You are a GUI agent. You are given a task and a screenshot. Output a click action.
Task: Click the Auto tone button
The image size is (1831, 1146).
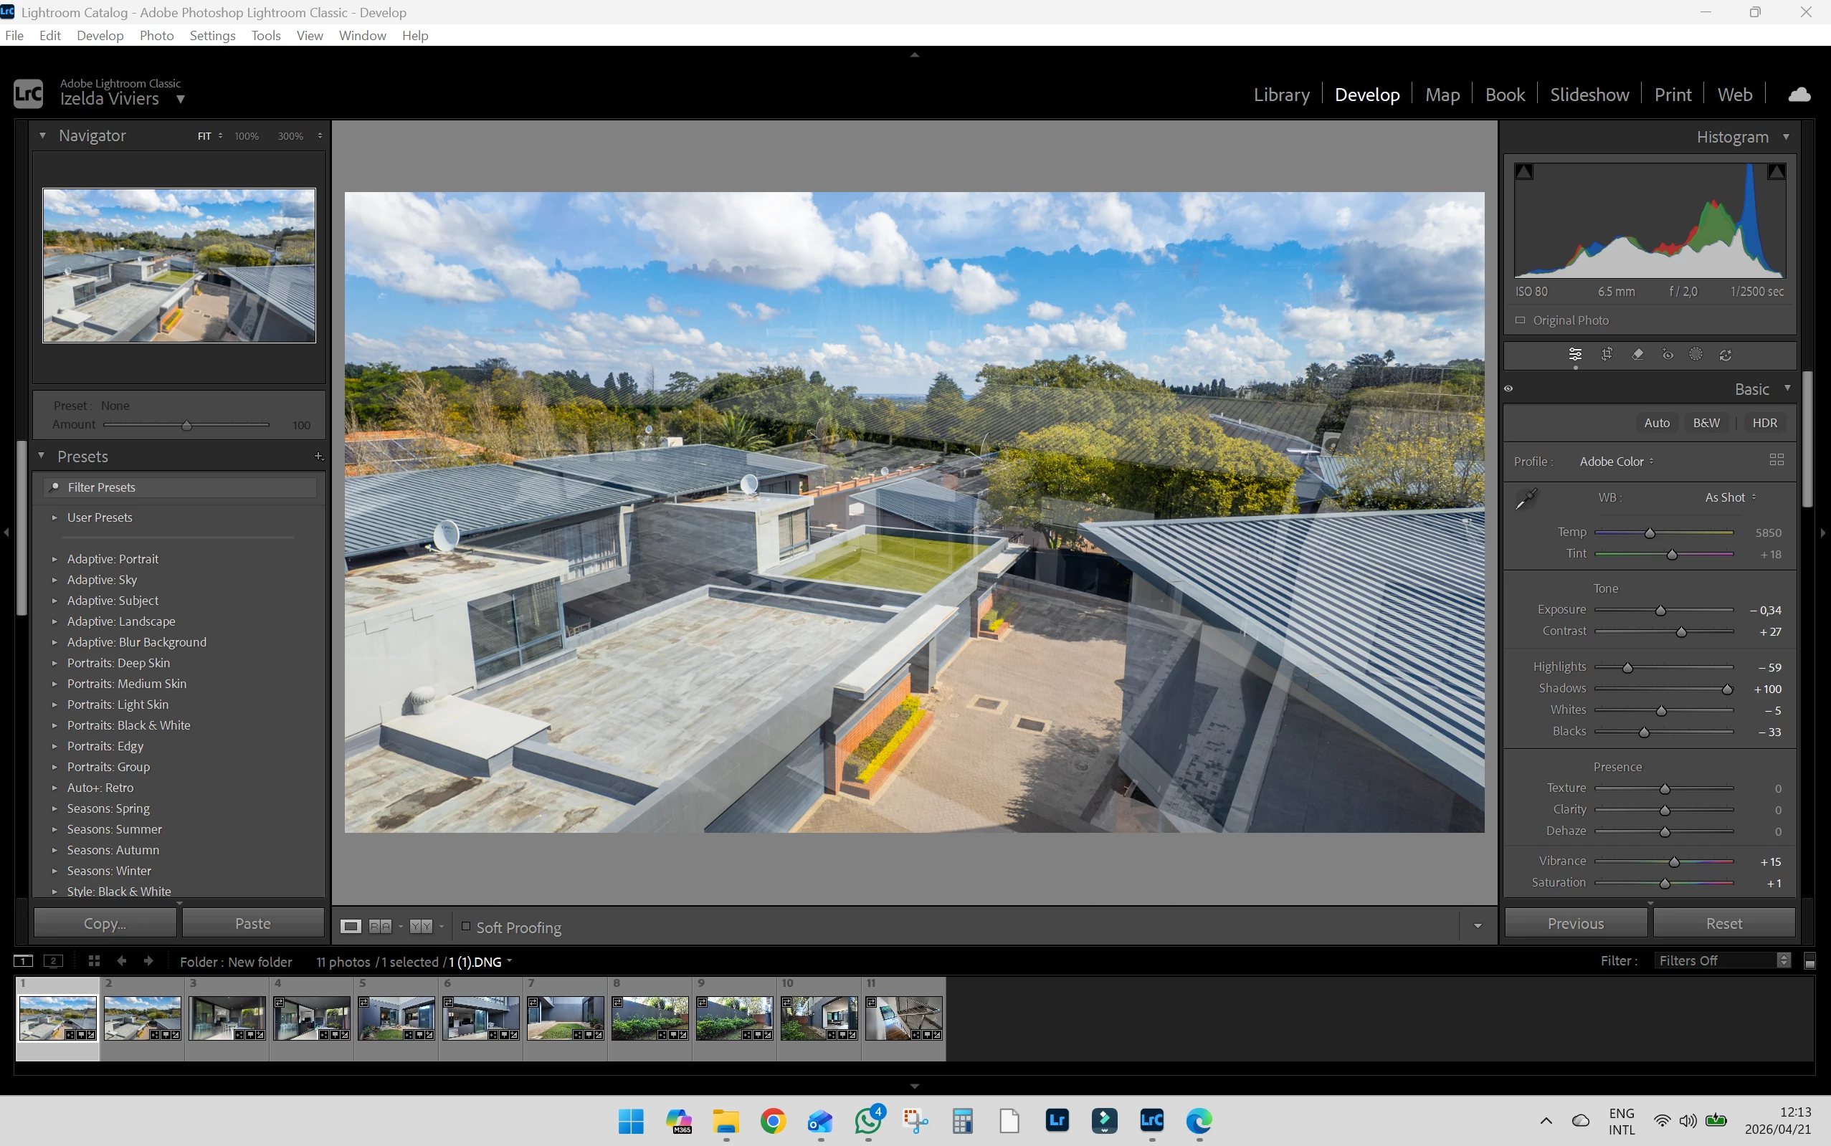coord(1657,423)
